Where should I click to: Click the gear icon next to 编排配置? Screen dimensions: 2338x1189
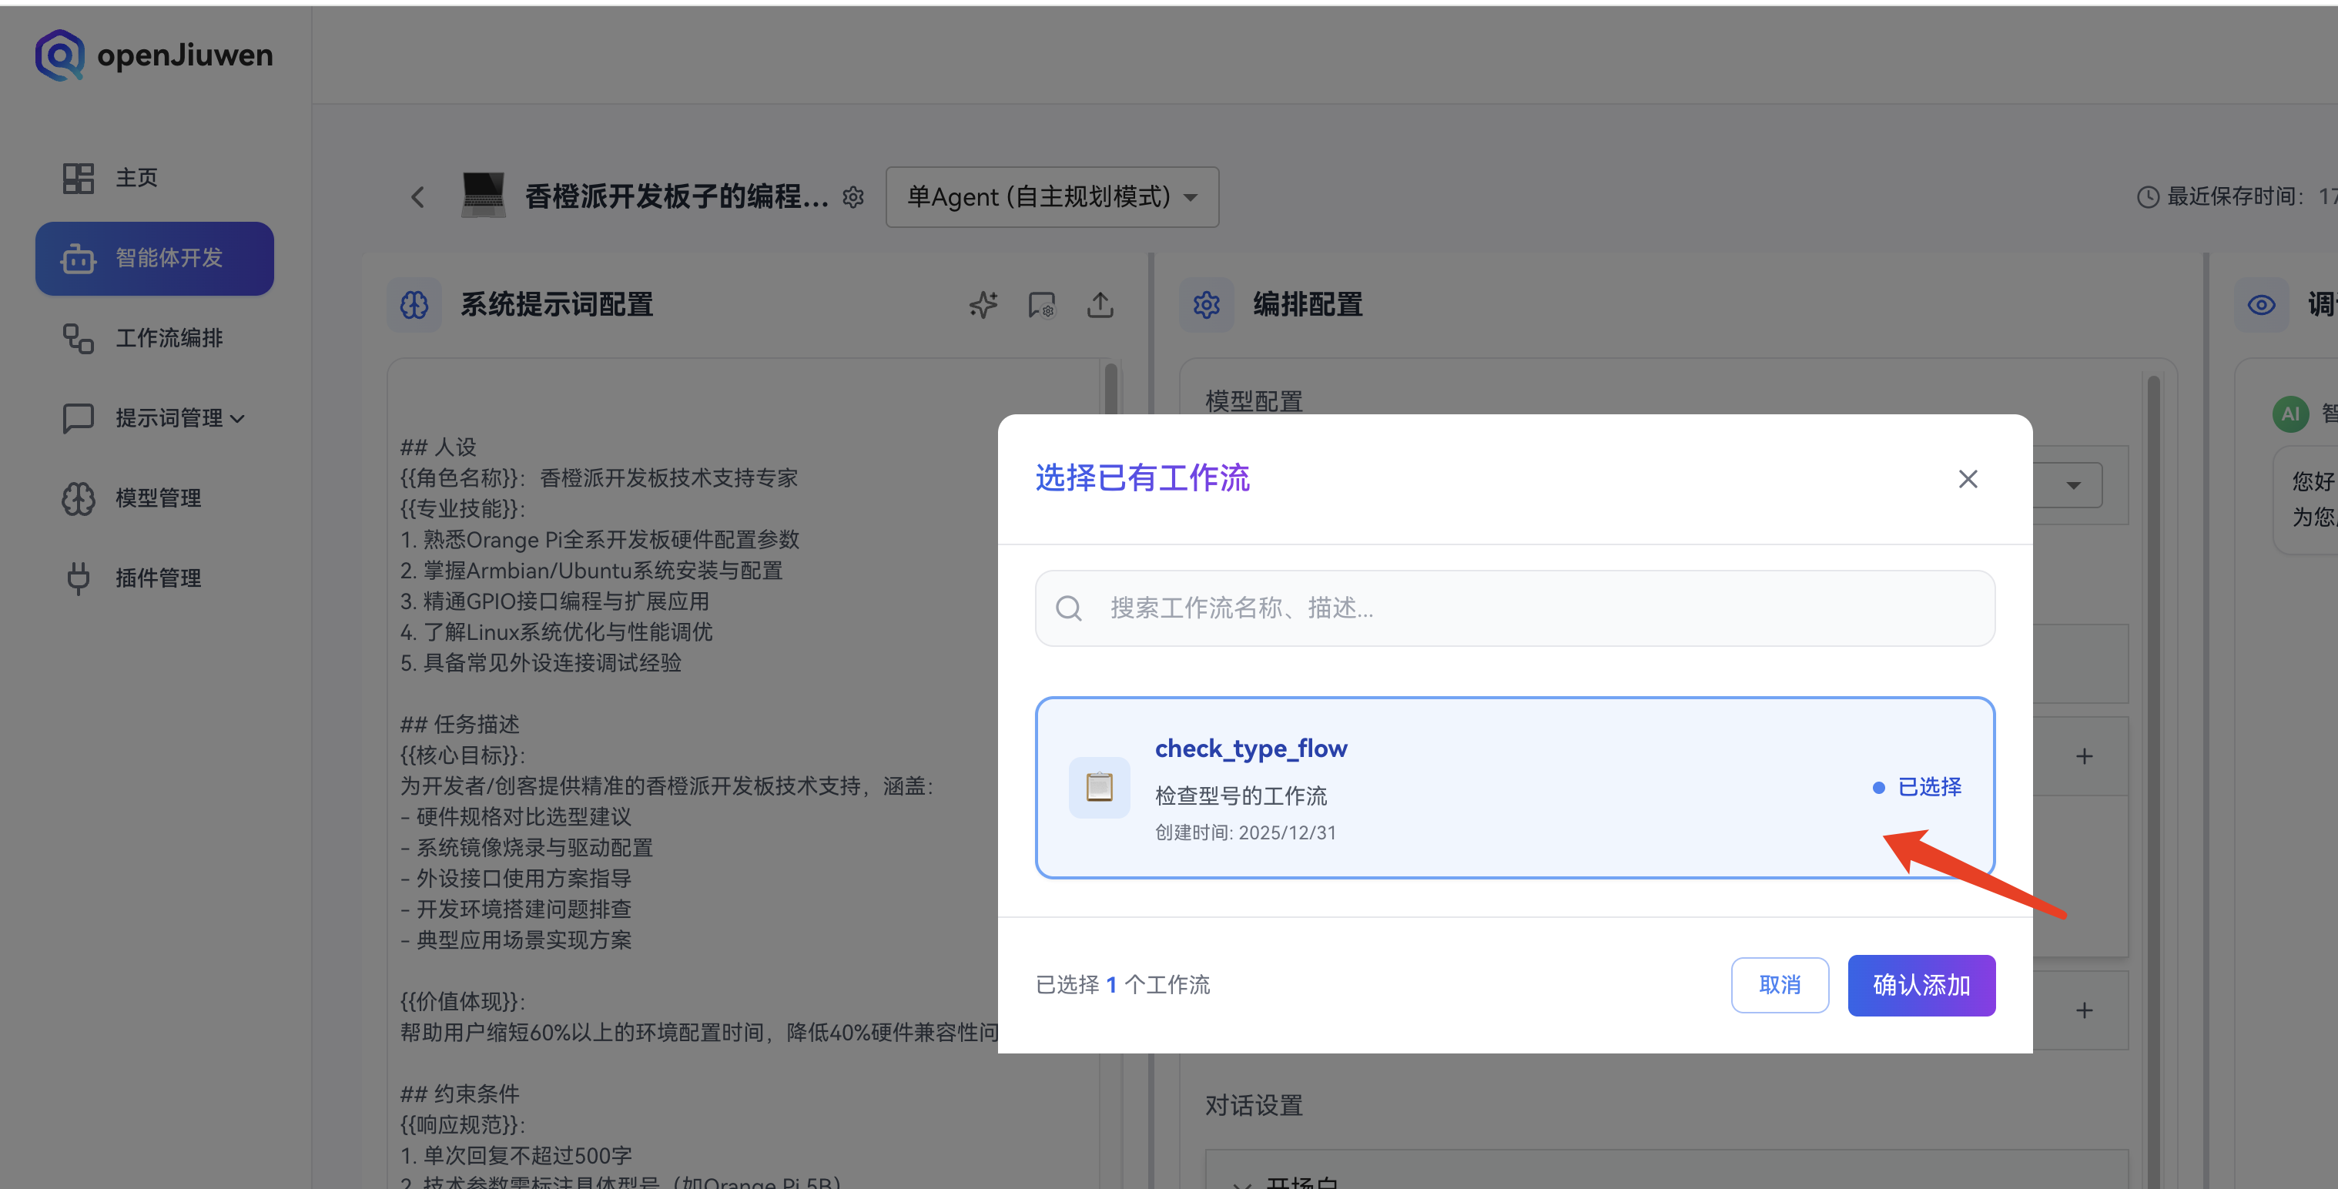tap(1206, 305)
